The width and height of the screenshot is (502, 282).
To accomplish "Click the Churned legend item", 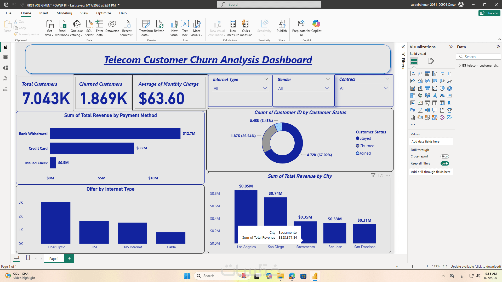I will tap(365, 146).
